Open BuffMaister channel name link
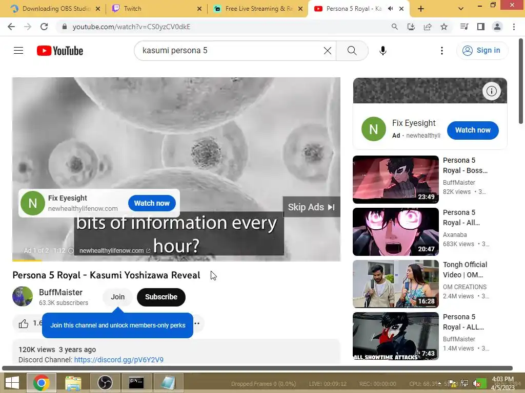The height and width of the screenshot is (393, 525). (60, 292)
